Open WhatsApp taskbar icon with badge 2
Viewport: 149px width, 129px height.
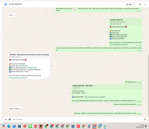(x=100, y=126)
